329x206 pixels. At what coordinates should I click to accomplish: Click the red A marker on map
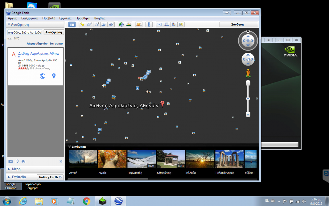coord(162,104)
